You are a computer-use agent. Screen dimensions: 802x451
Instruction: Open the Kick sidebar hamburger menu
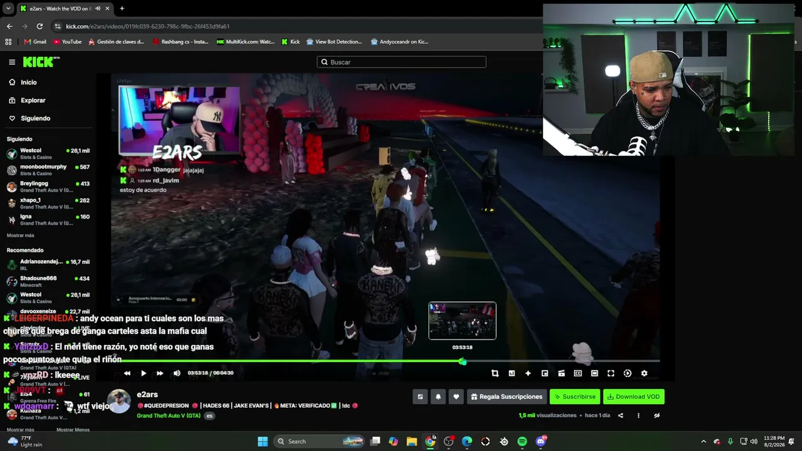point(12,62)
